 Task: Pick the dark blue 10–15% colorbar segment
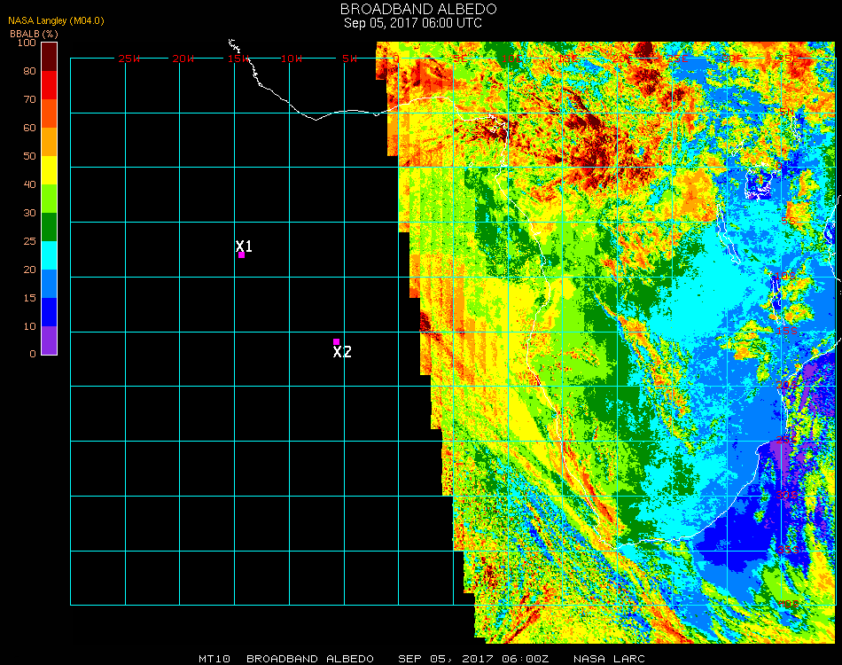pyautogui.click(x=50, y=312)
